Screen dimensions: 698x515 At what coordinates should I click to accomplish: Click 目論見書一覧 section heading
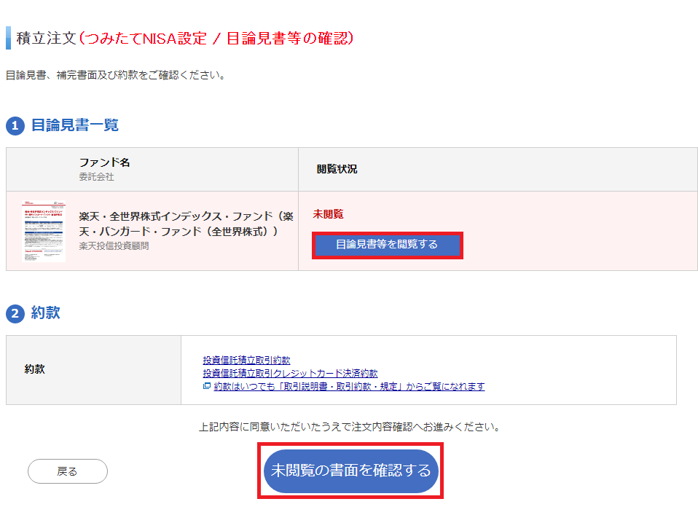pos(75,125)
